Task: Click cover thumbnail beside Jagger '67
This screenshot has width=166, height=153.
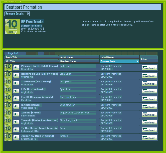Action: pyautogui.click(x=8, y=137)
